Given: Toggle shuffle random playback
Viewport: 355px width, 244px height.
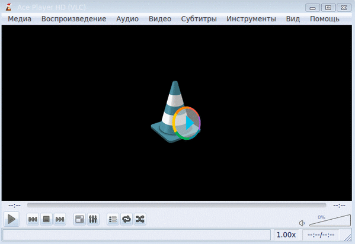Looking at the screenshot, I should click(140, 219).
